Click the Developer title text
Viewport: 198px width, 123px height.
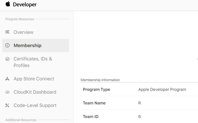25,5
